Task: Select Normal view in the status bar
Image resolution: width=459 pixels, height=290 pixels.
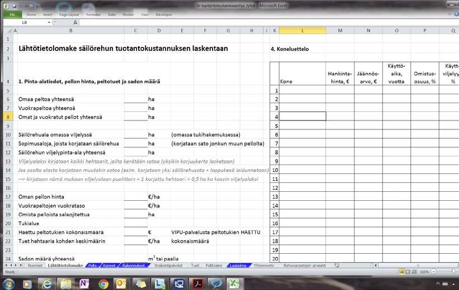Action: coord(402,272)
